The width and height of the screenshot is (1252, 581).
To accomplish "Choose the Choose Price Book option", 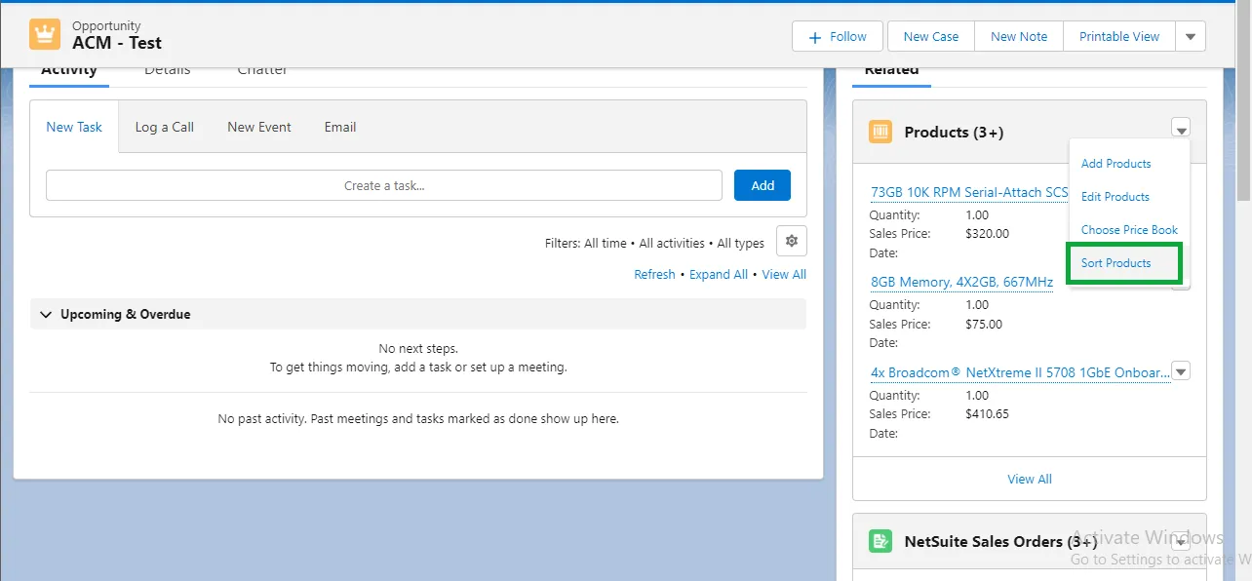I will [1129, 230].
